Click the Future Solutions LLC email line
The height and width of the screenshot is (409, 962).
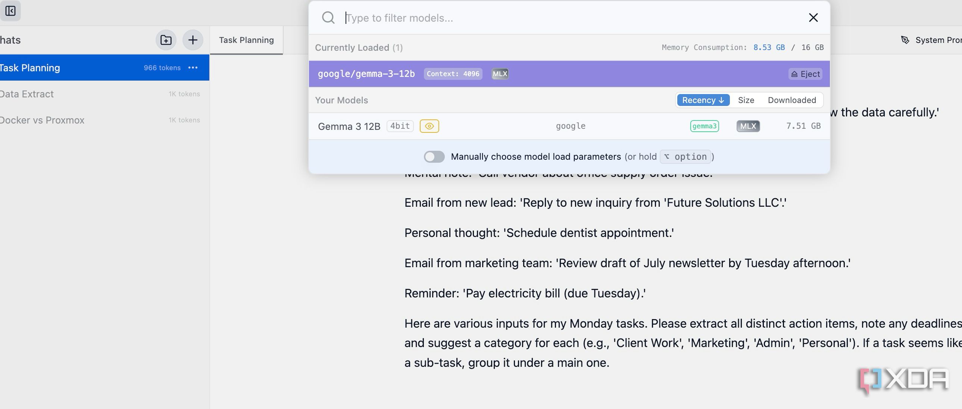[595, 202]
